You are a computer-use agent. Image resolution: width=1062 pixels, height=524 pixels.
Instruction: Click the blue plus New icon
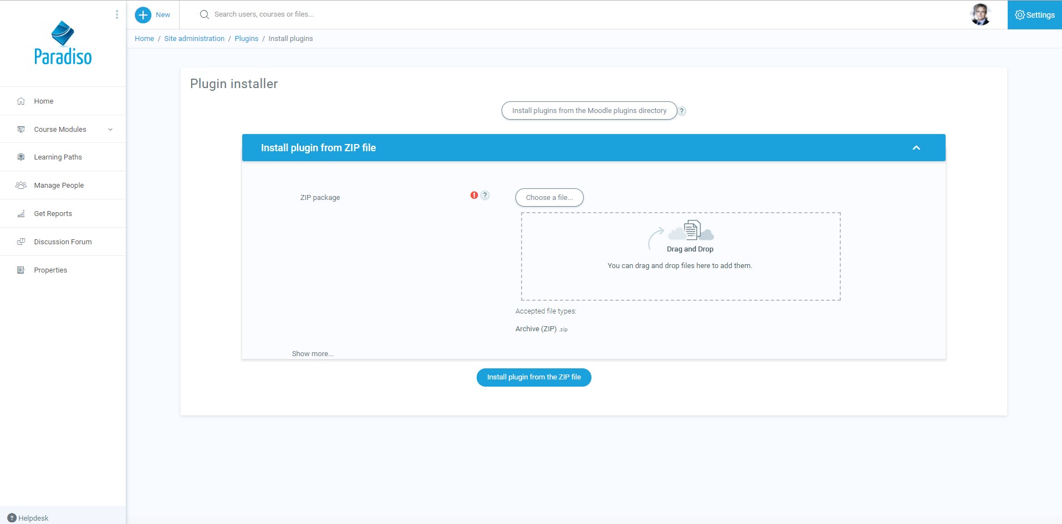pos(143,15)
